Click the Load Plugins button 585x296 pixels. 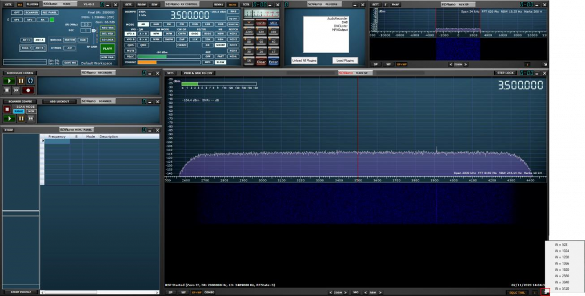coord(345,60)
